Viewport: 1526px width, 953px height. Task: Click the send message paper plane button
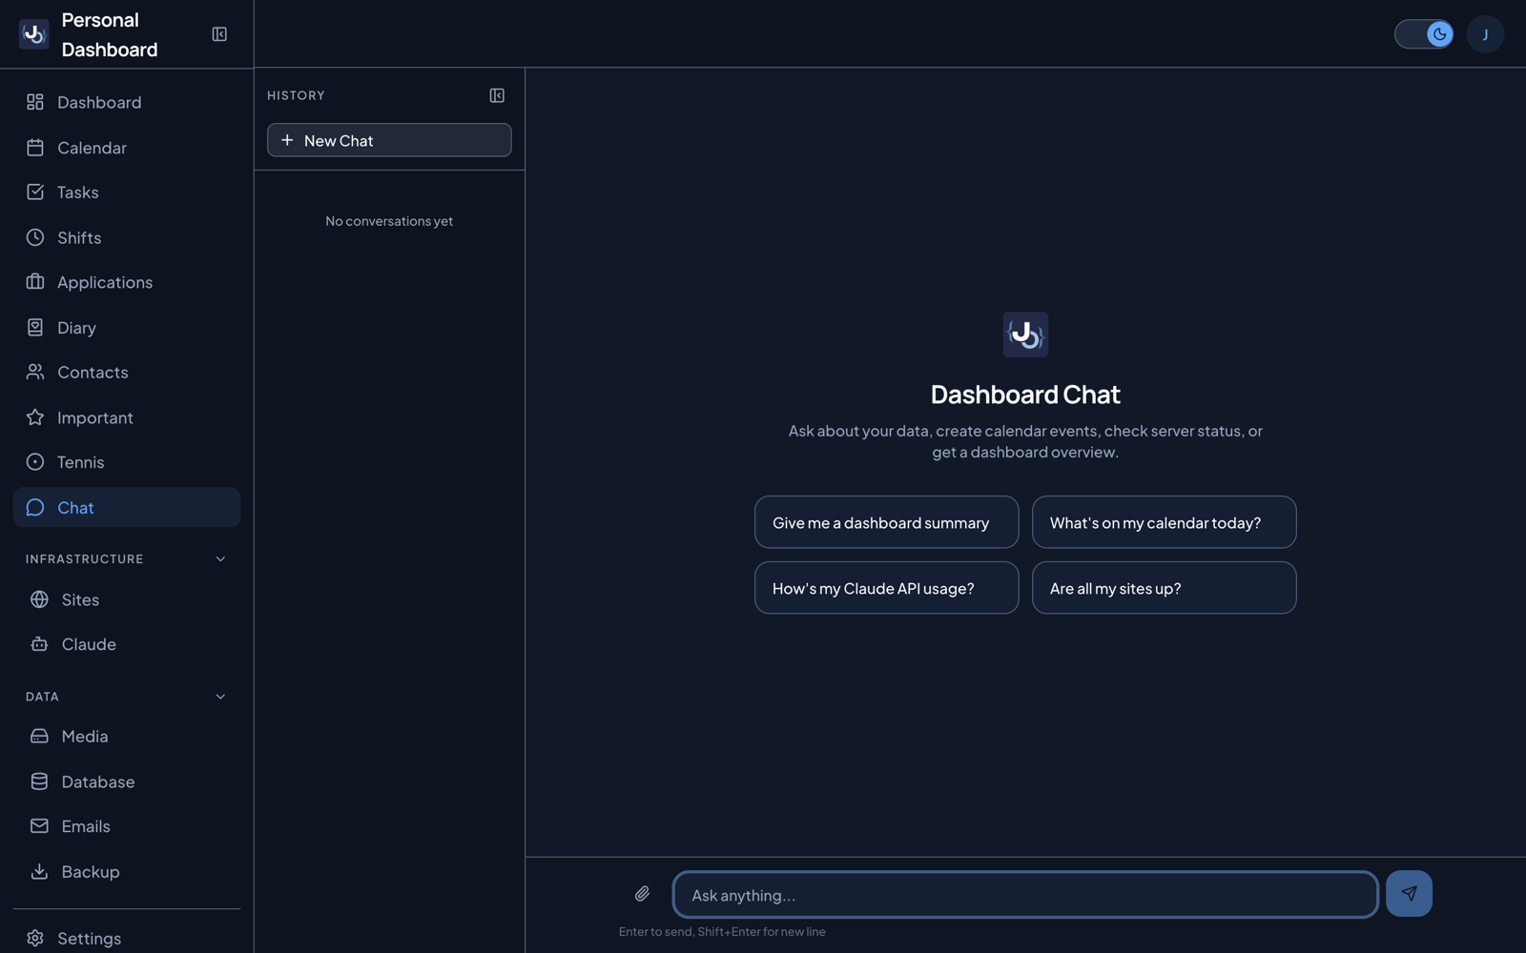[1409, 894]
